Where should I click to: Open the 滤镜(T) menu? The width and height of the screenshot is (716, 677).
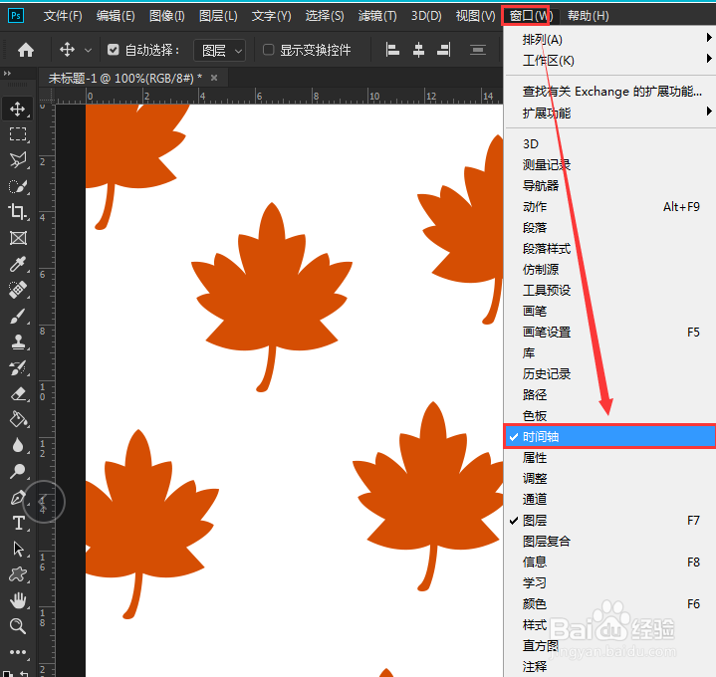click(377, 16)
